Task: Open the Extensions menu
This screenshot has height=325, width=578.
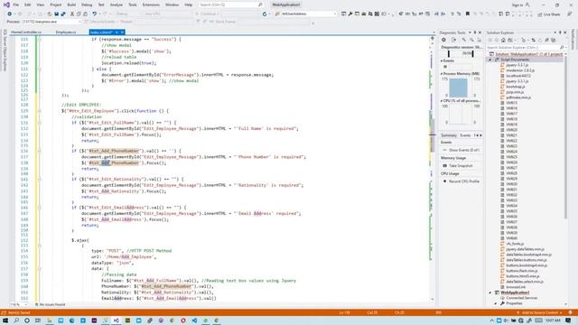Action: pos(151,5)
